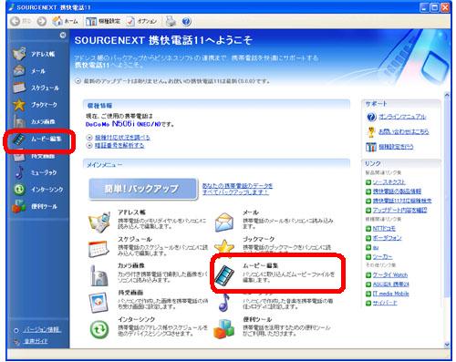
Task: Open バージョン情報 link at sidebar bottom
Action: [x=42, y=330]
